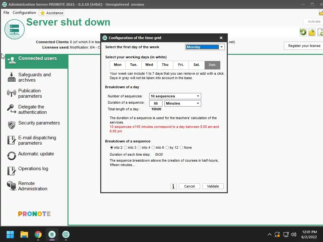Viewport: 323px width, 242px height.
Task: Show hidden system tray icons
Action: [269, 234]
